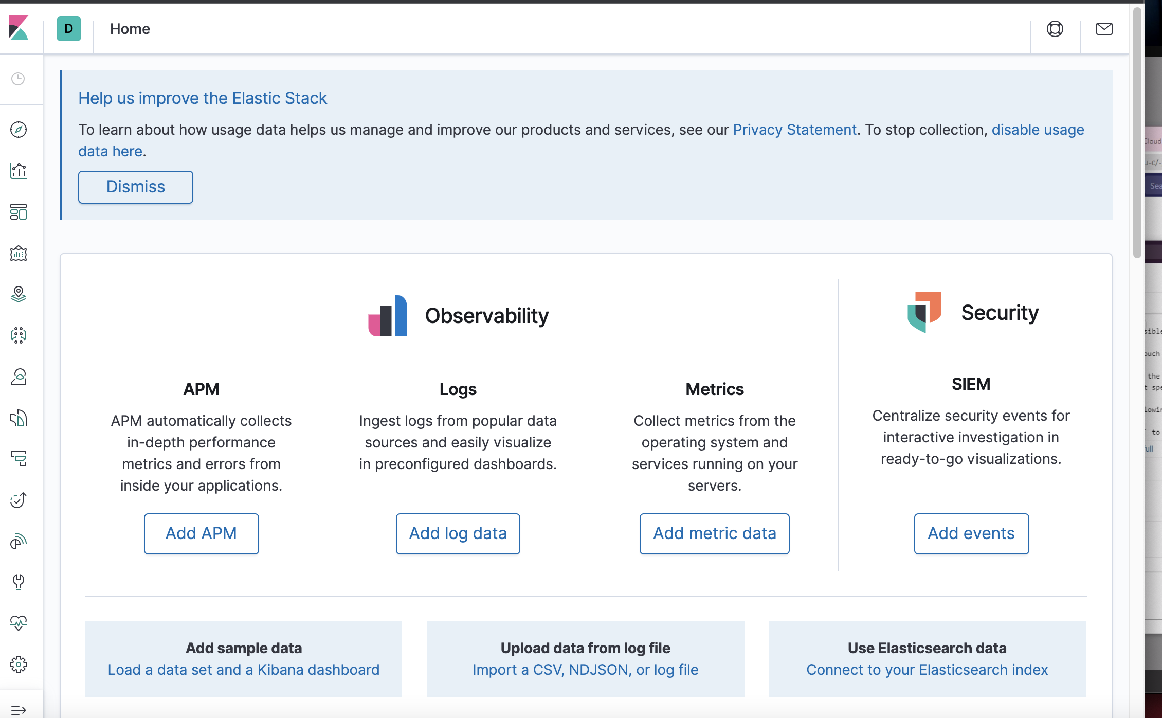Open the Privacy Statement link
The image size is (1162, 718).
(x=795, y=130)
